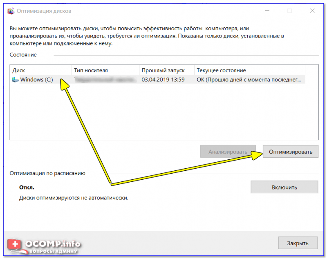The height and width of the screenshot is (259, 327).
Task: Click the Состояние section label
Action: pos(23,55)
